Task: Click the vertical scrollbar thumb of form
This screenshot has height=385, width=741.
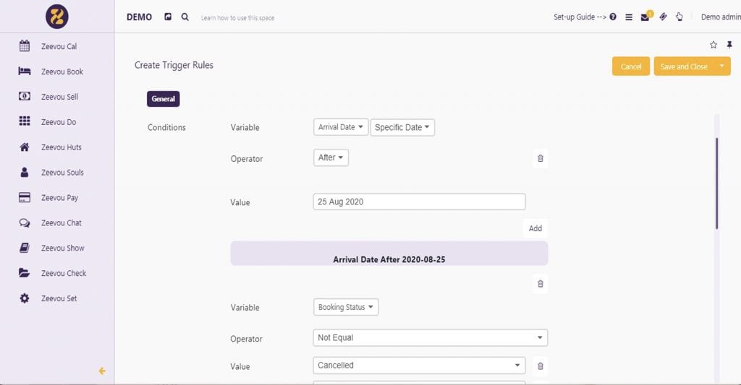Action: [x=717, y=183]
